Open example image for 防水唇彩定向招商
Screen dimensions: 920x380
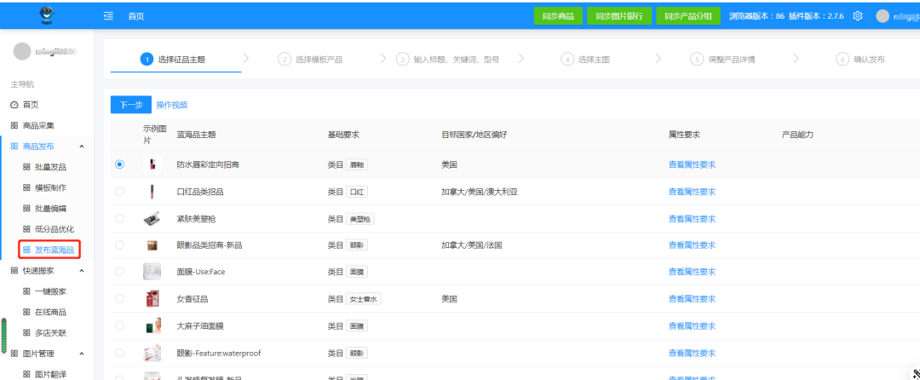coord(152,164)
